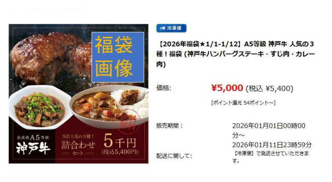Click the sale start date 2026年01月01日

click(268, 131)
